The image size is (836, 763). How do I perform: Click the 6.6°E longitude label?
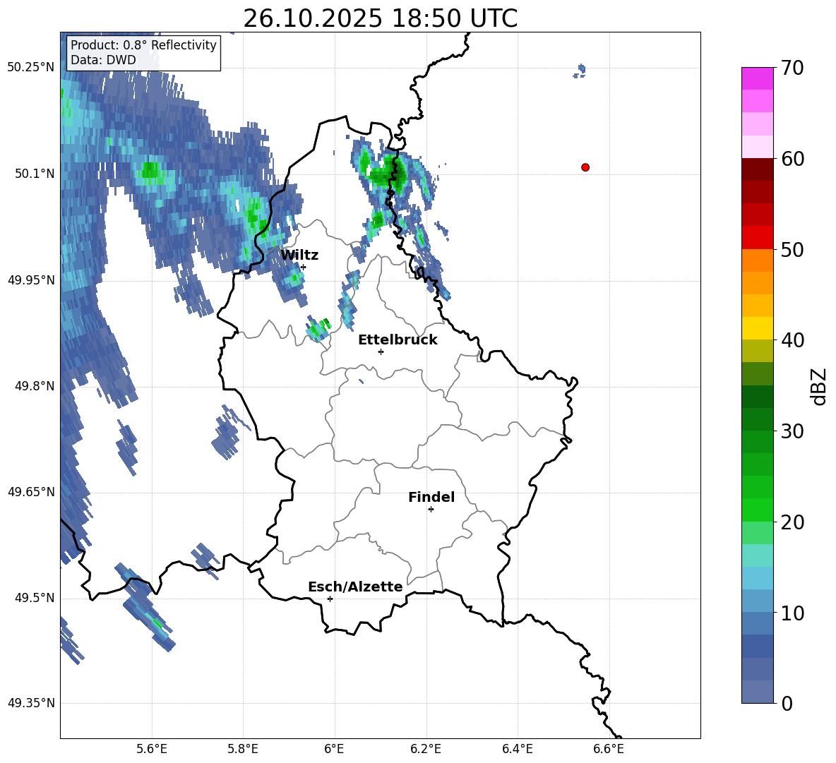[609, 749]
